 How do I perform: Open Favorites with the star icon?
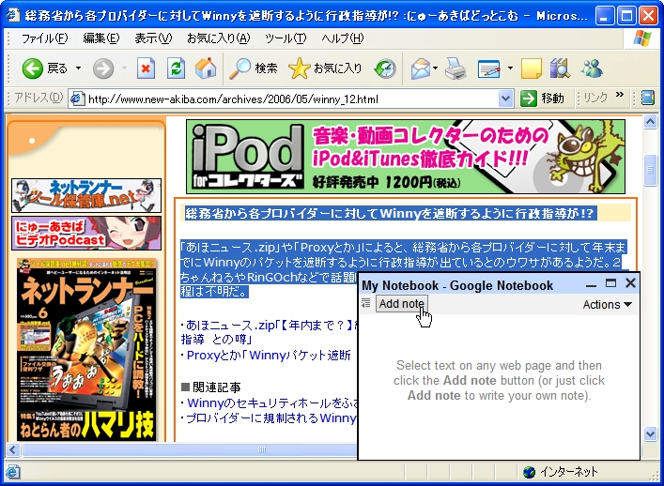tap(325, 68)
